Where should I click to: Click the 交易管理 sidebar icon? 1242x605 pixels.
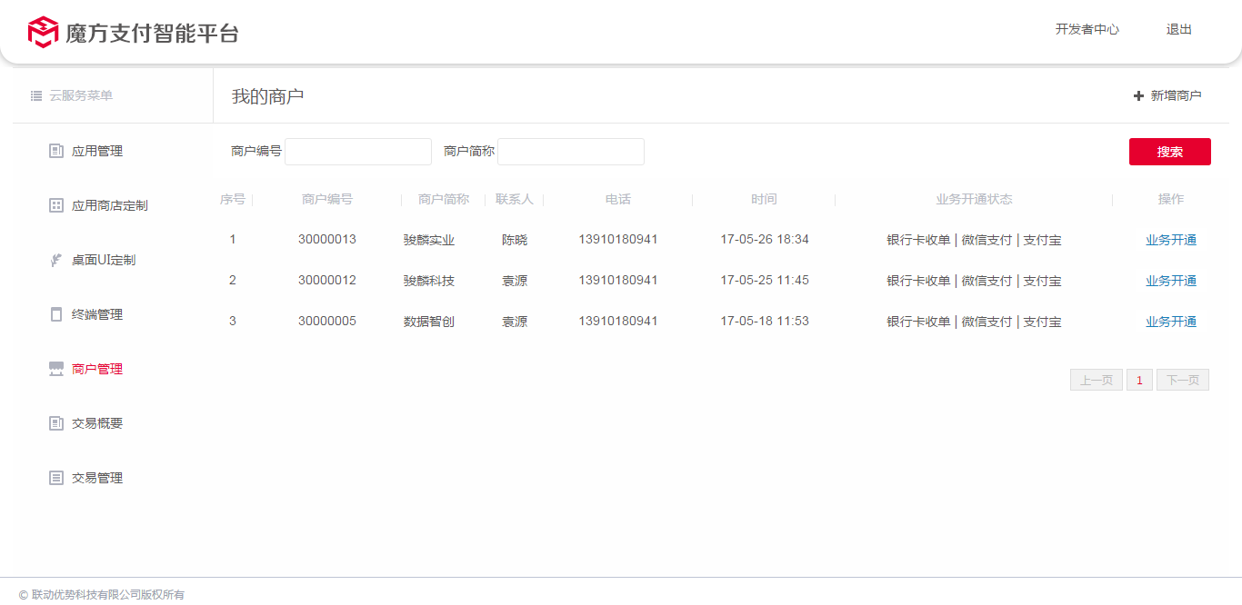point(56,478)
